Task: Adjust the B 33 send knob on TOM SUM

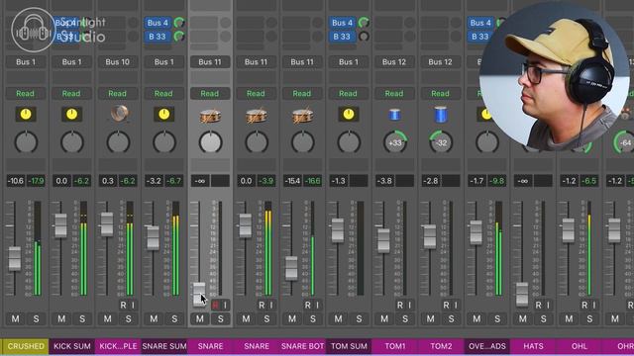Action: coord(364,37)
